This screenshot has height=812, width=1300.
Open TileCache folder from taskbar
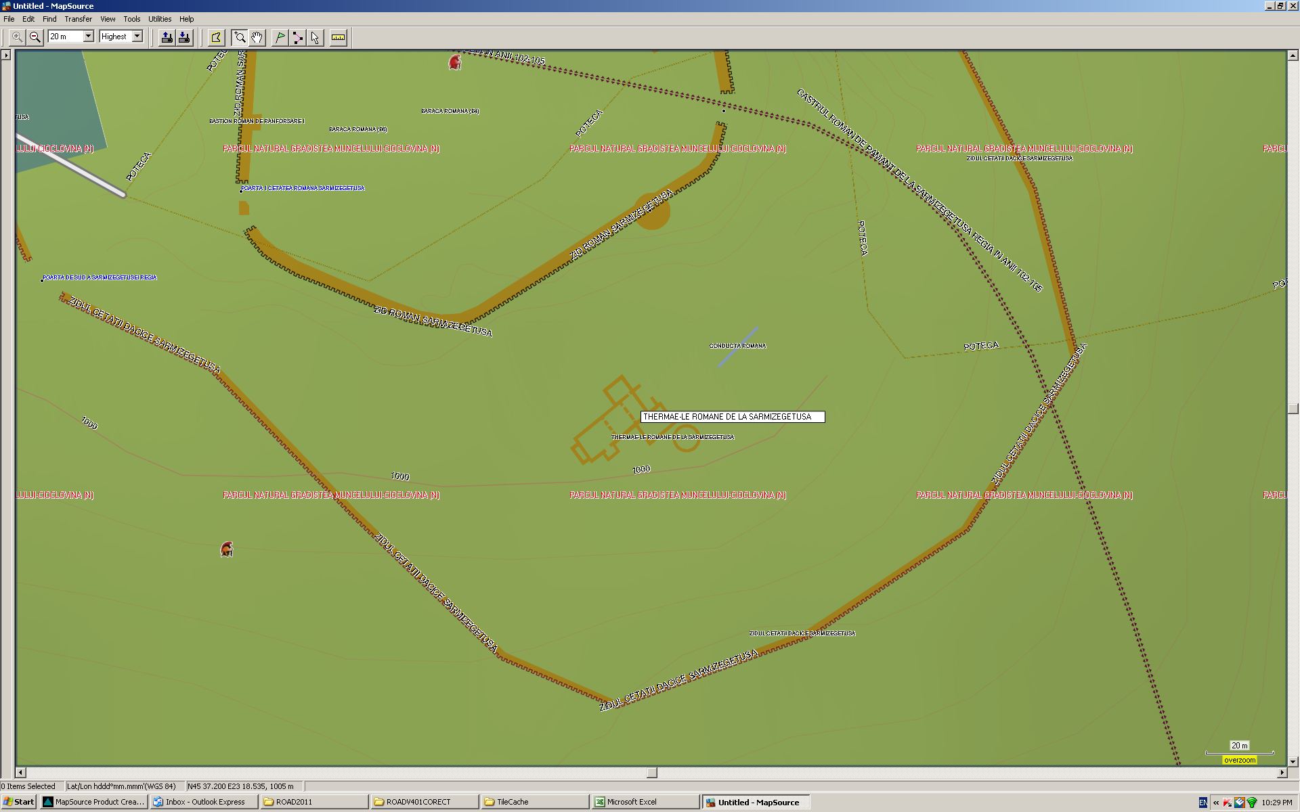click(535, 802)
